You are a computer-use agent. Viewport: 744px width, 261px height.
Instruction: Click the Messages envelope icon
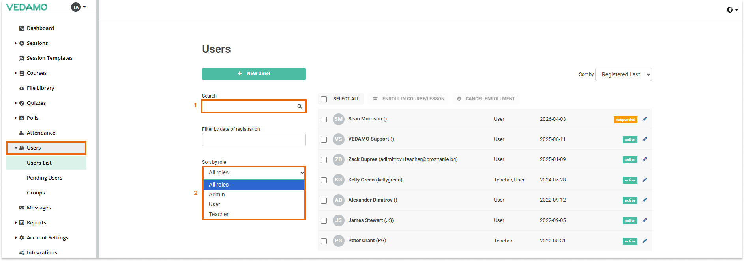22,208
